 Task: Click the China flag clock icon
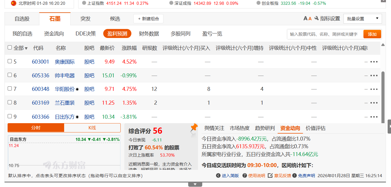pos(14,3)
